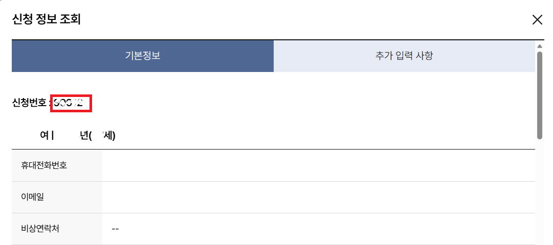Select the red-boxed 신청번호 value

(71, 103)
